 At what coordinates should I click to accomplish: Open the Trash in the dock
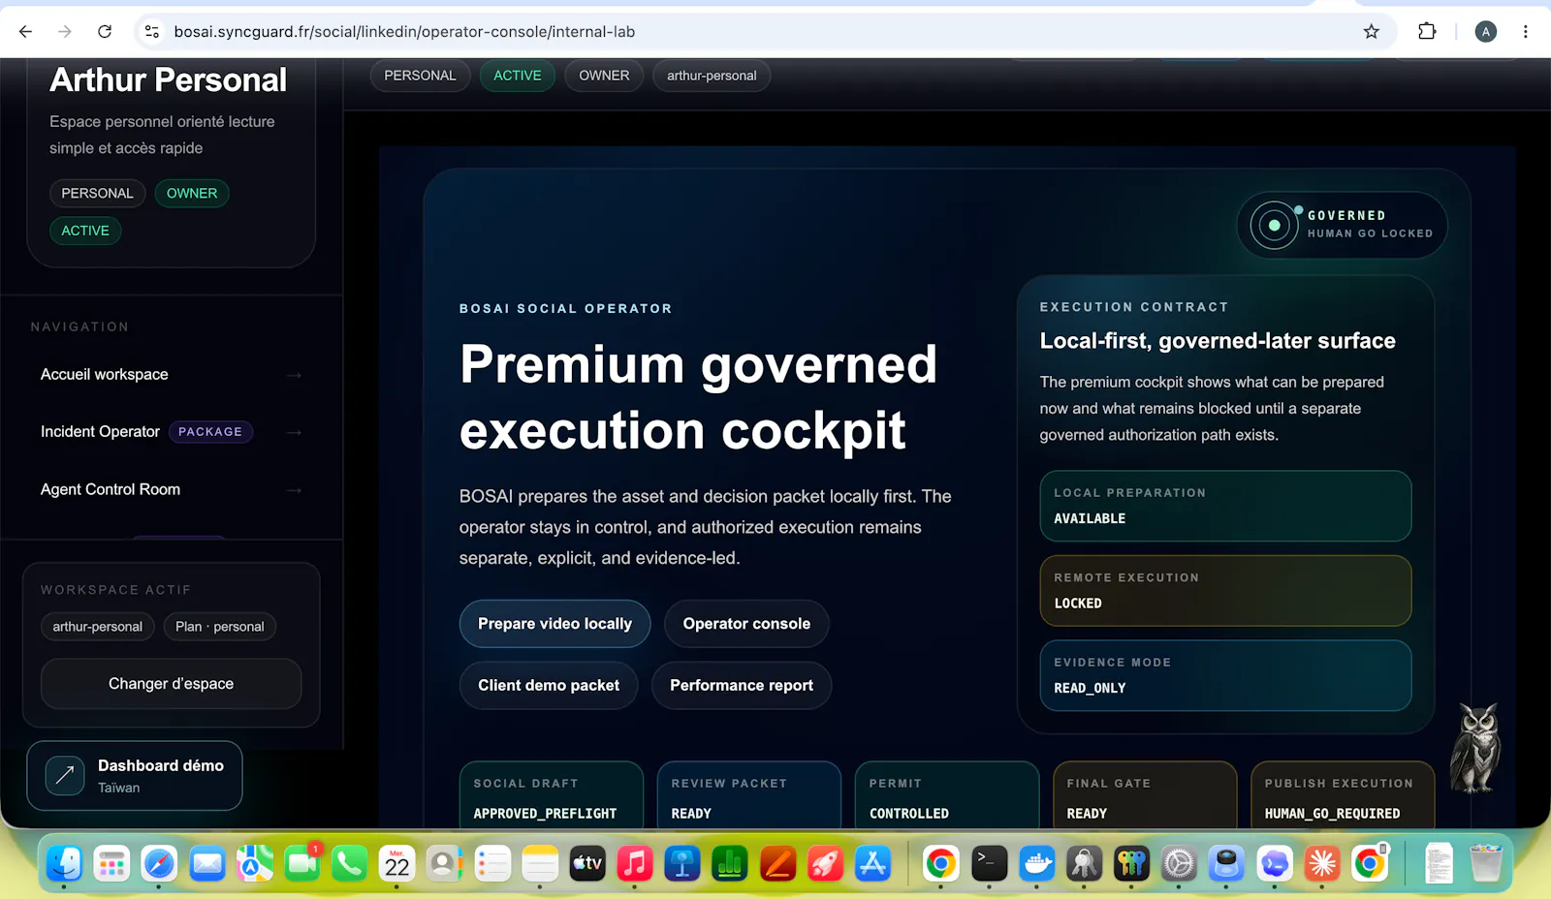[x=1485, y=863]
